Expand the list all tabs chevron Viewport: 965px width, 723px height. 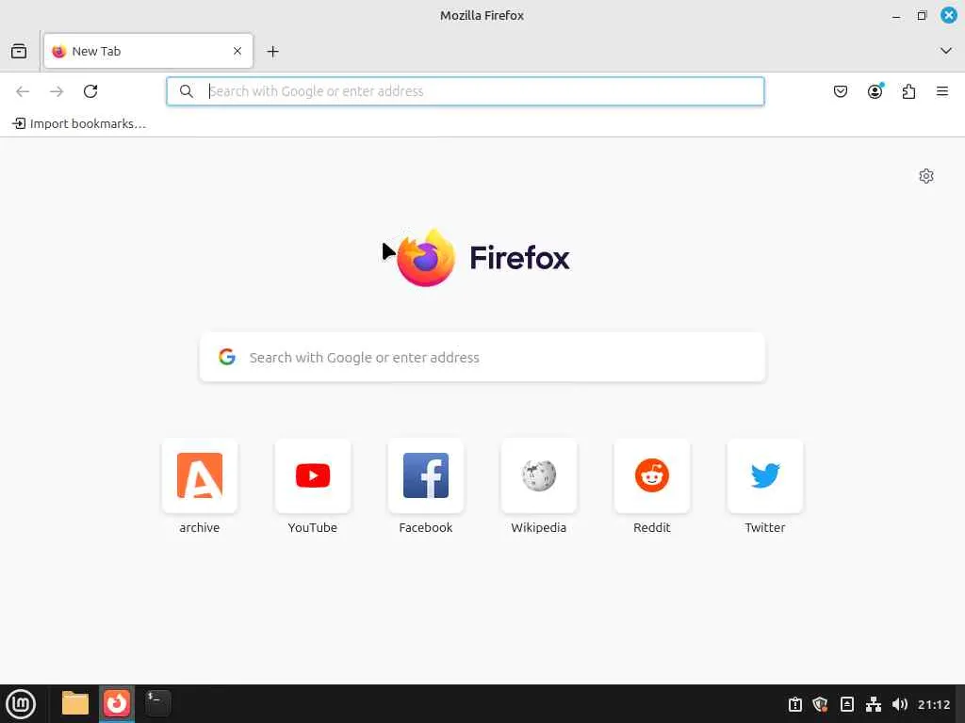pos(946,51)
